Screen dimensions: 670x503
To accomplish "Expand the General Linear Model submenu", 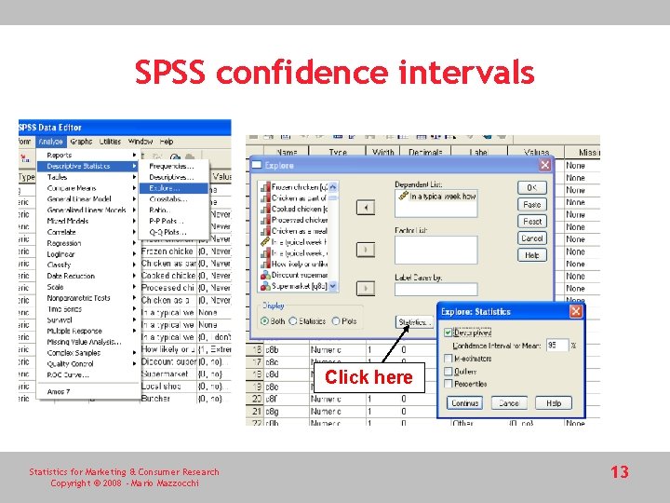I will click(x=87, y=199).
